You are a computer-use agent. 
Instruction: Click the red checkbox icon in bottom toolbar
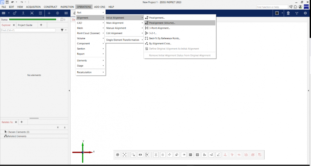click(246, 155)
